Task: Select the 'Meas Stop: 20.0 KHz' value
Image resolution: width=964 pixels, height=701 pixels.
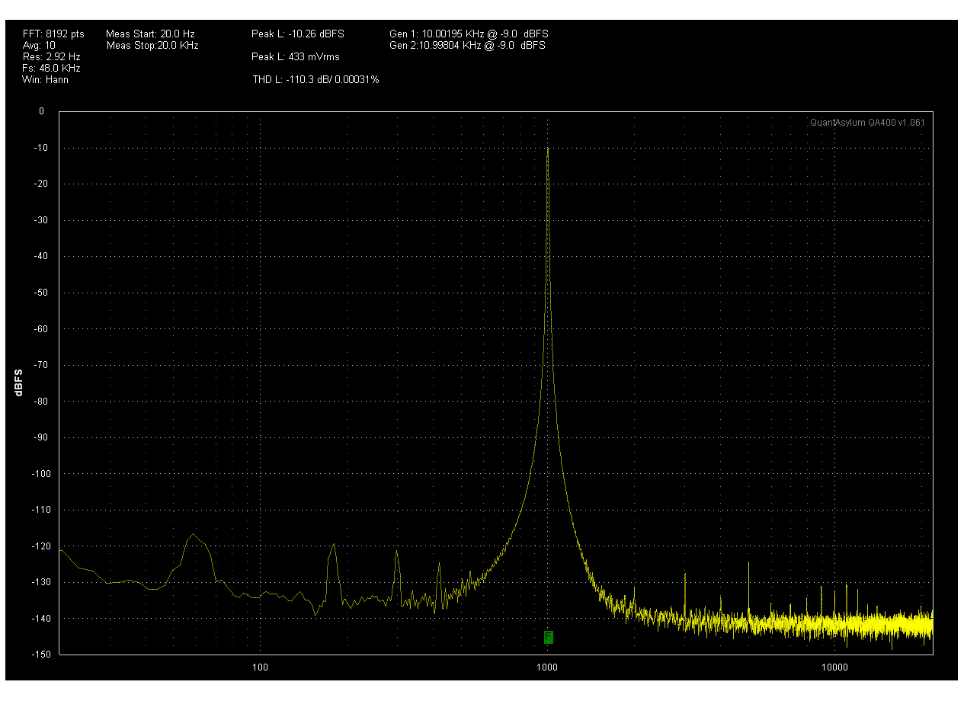Action: (152, 46)
